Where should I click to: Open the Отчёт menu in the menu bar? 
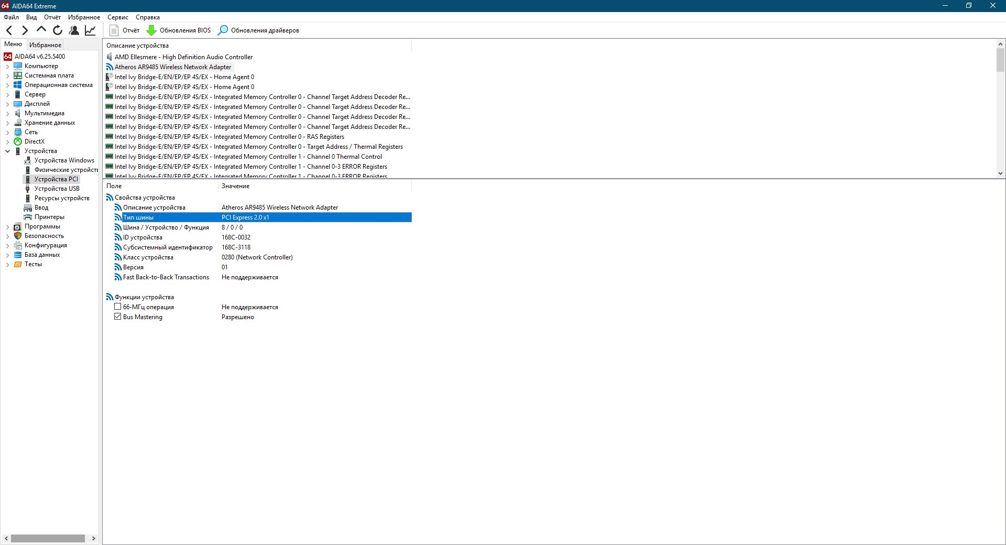point(52,17)
